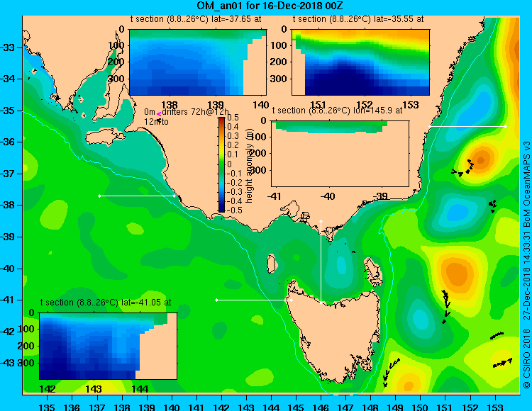Click the drifter markers near 153E, 38S
532x411 pixels.
(x=493, y=205)
